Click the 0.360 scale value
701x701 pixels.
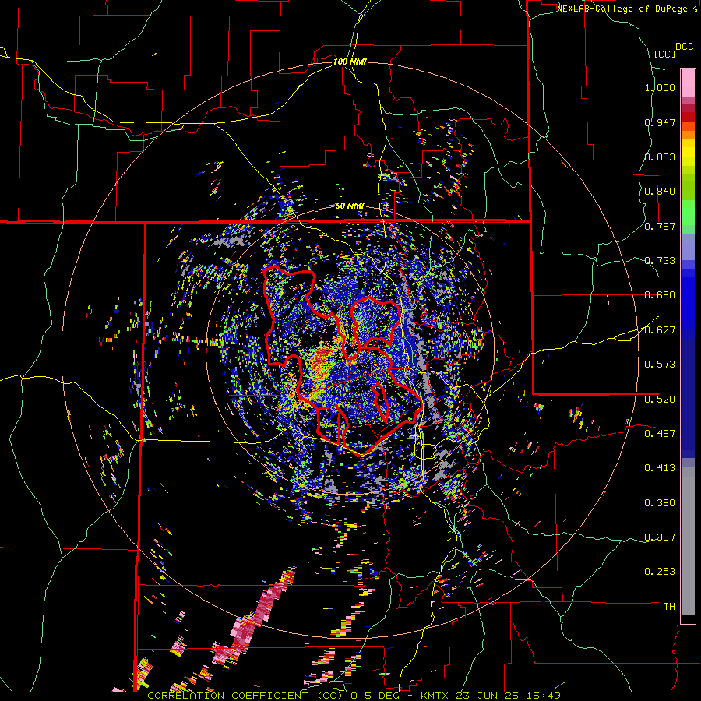pyautogui.click(x=660, y=503)
